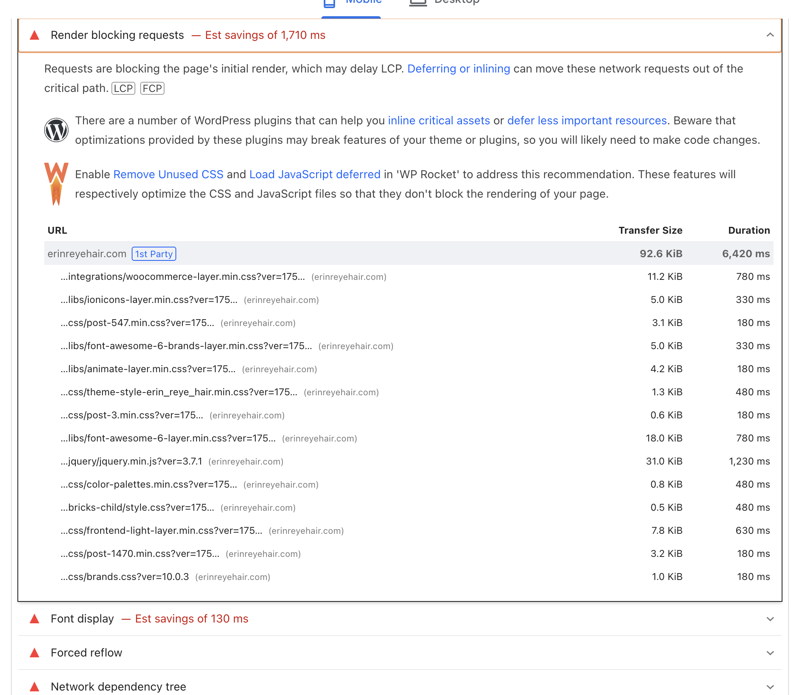The image size is (795, 695).
Task: Open the brands.css?ver=10.0.3 URL
Action: click(x=125, y=577)
